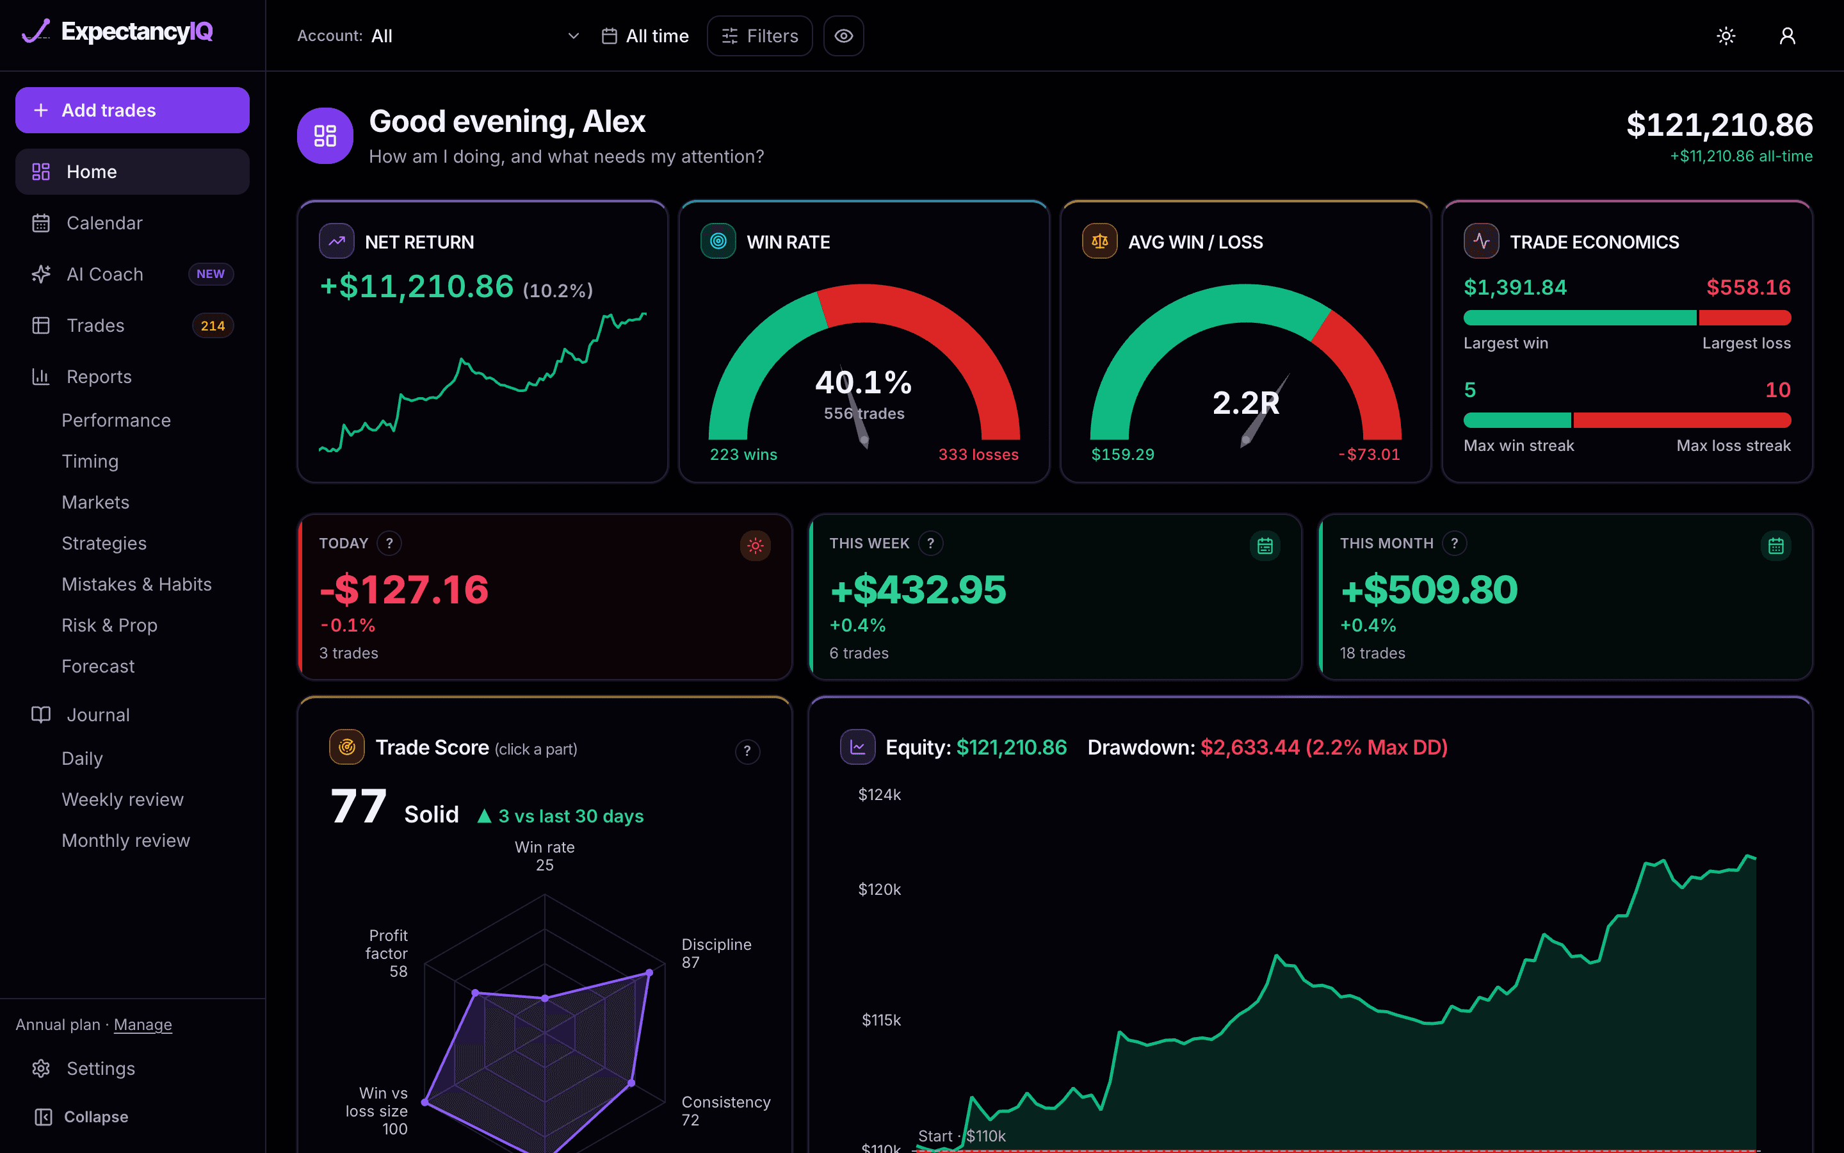This screenshot has width=1844, height=1153.
Task: Open the user profile icon
Action: pyautogui.click(x=1787, y=36)
